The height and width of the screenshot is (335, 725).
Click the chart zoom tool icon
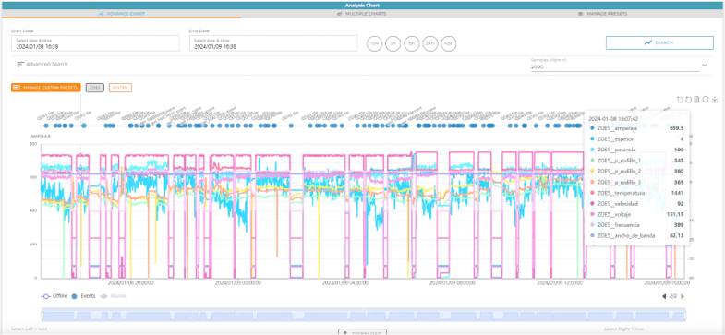point(680,99)
